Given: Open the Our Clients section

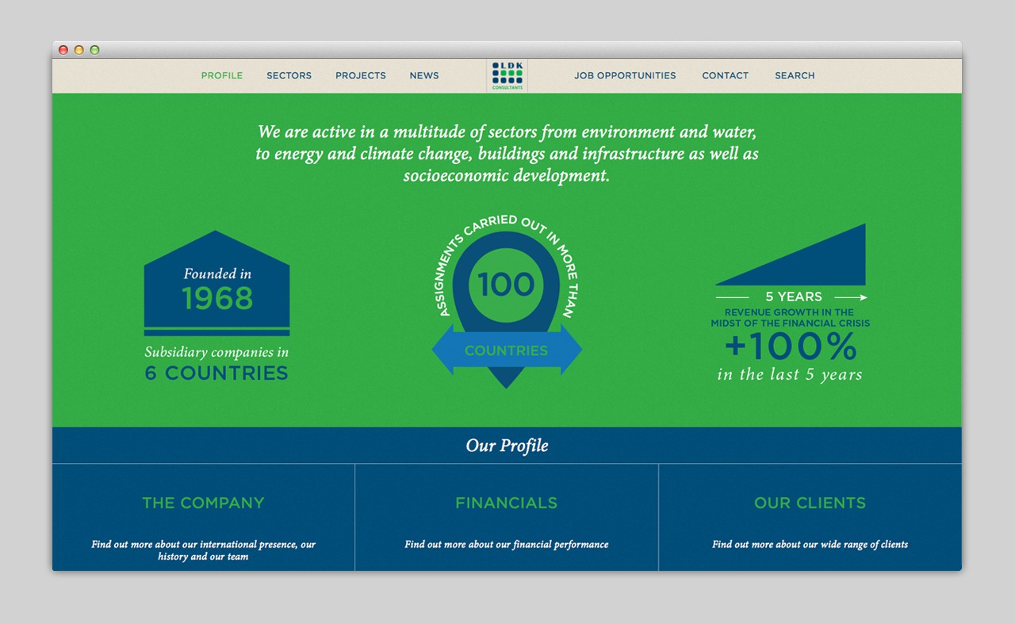Looking at the screenshot, I should [810, 503].
